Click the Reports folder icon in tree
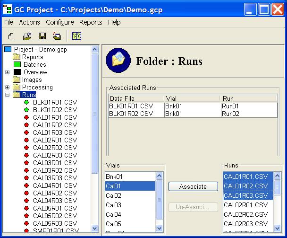Image resolution: width=287 pixels, height=238 pixels. pos(17,57)
